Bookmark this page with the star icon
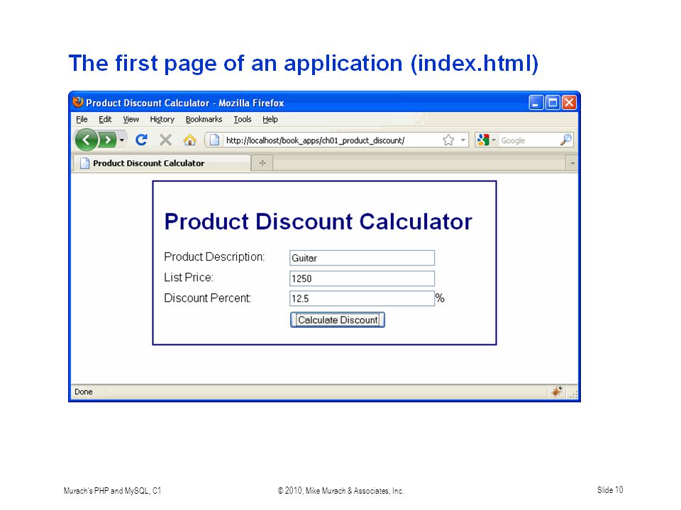The width and height of the screenshot is (681, 510). 448,140
